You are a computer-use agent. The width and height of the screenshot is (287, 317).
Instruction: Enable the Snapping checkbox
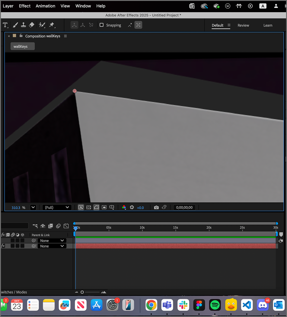(101, 25)
